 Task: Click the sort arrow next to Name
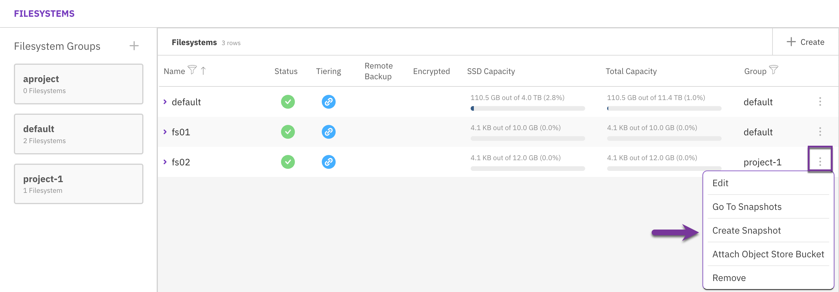pos(203,71)
